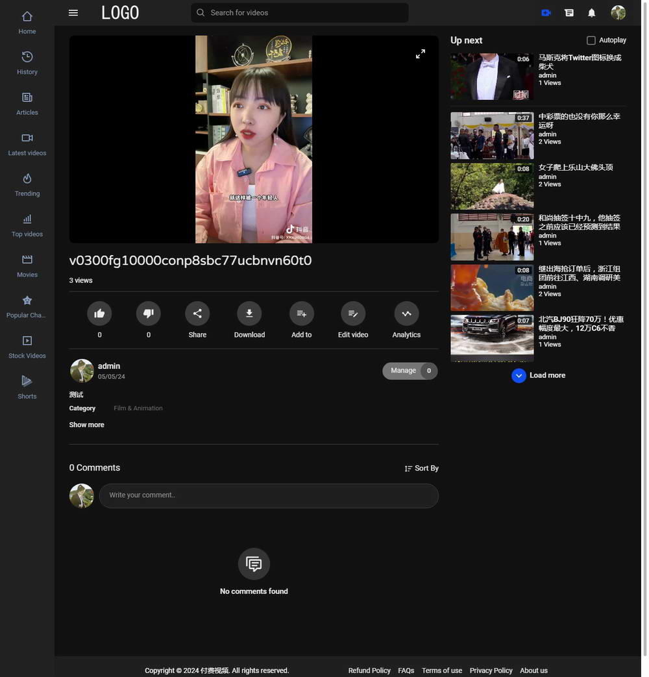Expand video player to fullscreen
This screenshot has height=677, width=649.
click(x=420, y=53)
